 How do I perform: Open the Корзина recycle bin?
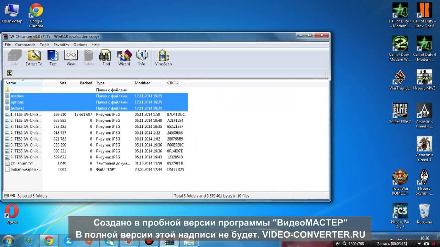tap(424, 214)
